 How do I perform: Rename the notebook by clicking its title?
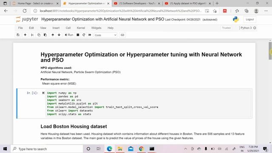103,19
